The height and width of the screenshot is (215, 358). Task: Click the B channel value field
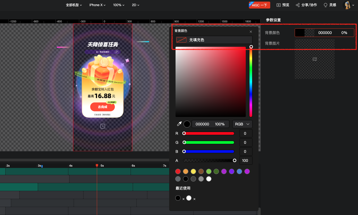pos(246,151)
